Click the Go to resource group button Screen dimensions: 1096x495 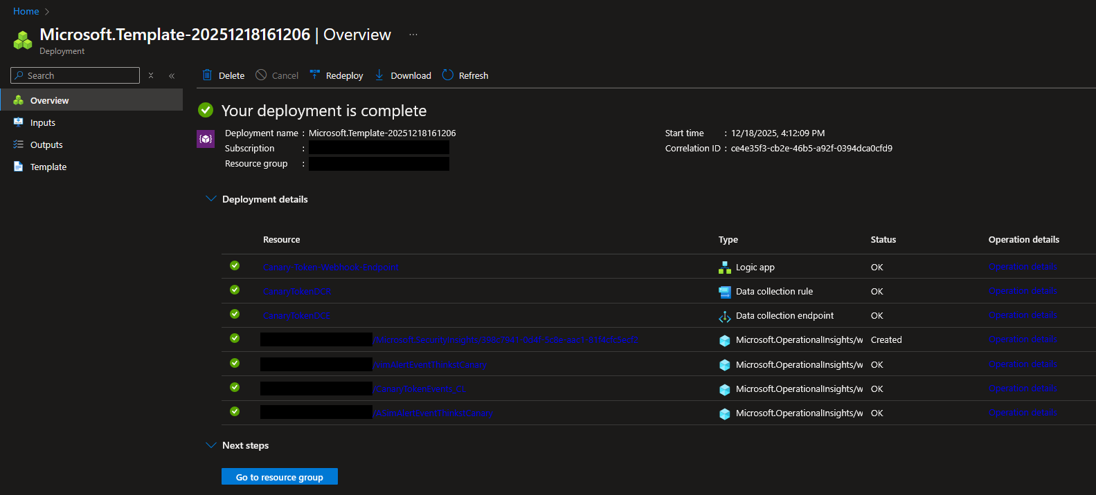(280, 477)
